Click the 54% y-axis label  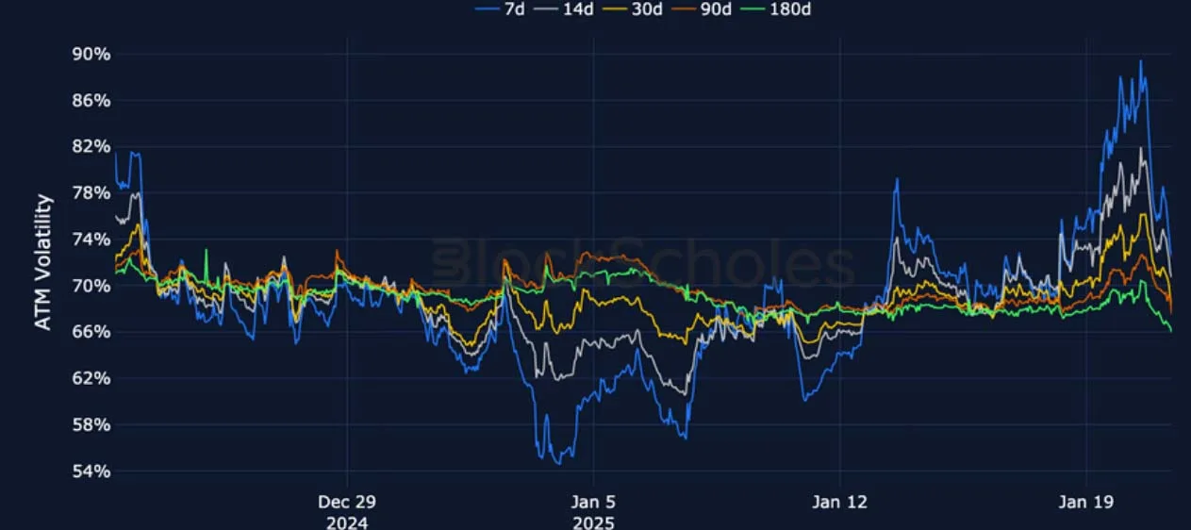pyautogui.click(x=91, y=471)
